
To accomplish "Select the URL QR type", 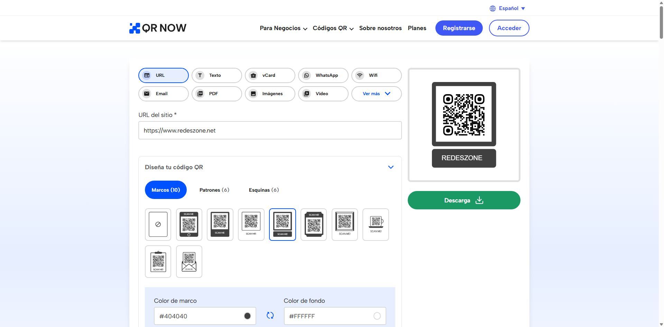I will [163, 75].
